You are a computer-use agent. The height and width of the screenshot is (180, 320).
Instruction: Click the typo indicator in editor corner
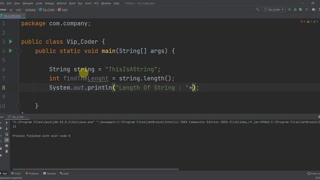[x=315, y=21]
